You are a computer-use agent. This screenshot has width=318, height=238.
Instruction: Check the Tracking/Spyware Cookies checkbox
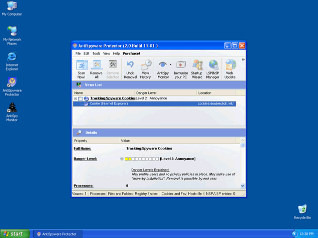81,99
